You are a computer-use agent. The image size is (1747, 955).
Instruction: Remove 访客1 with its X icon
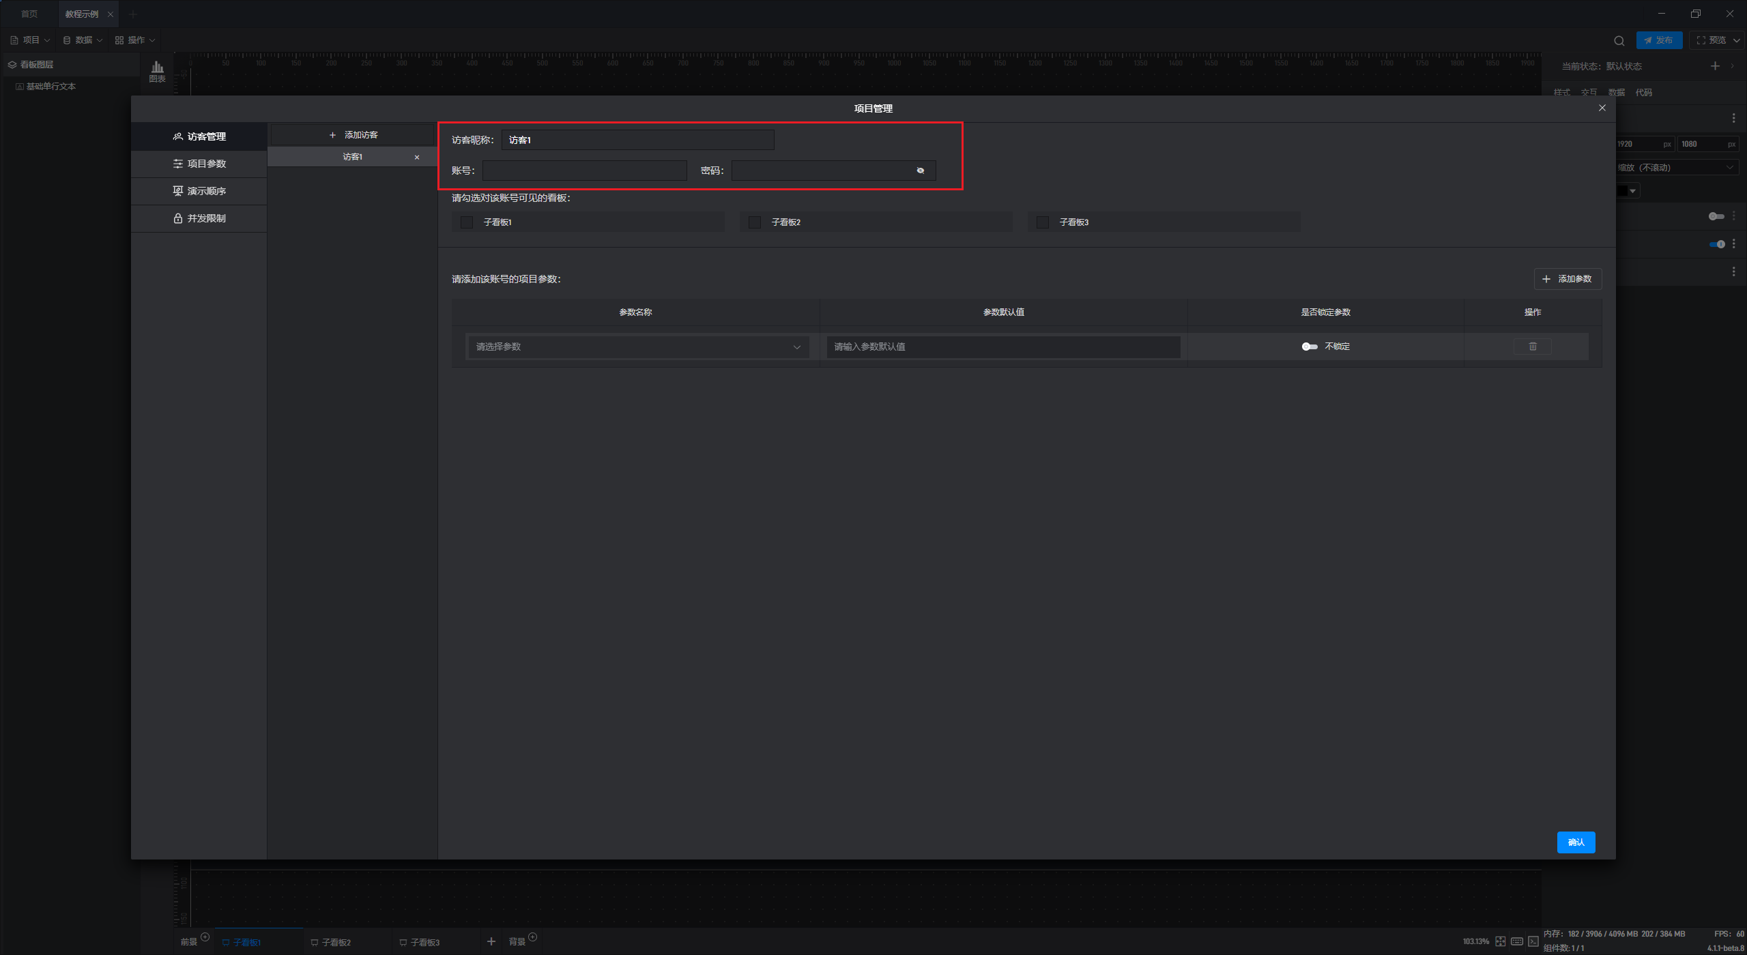[x=417, y=158]
